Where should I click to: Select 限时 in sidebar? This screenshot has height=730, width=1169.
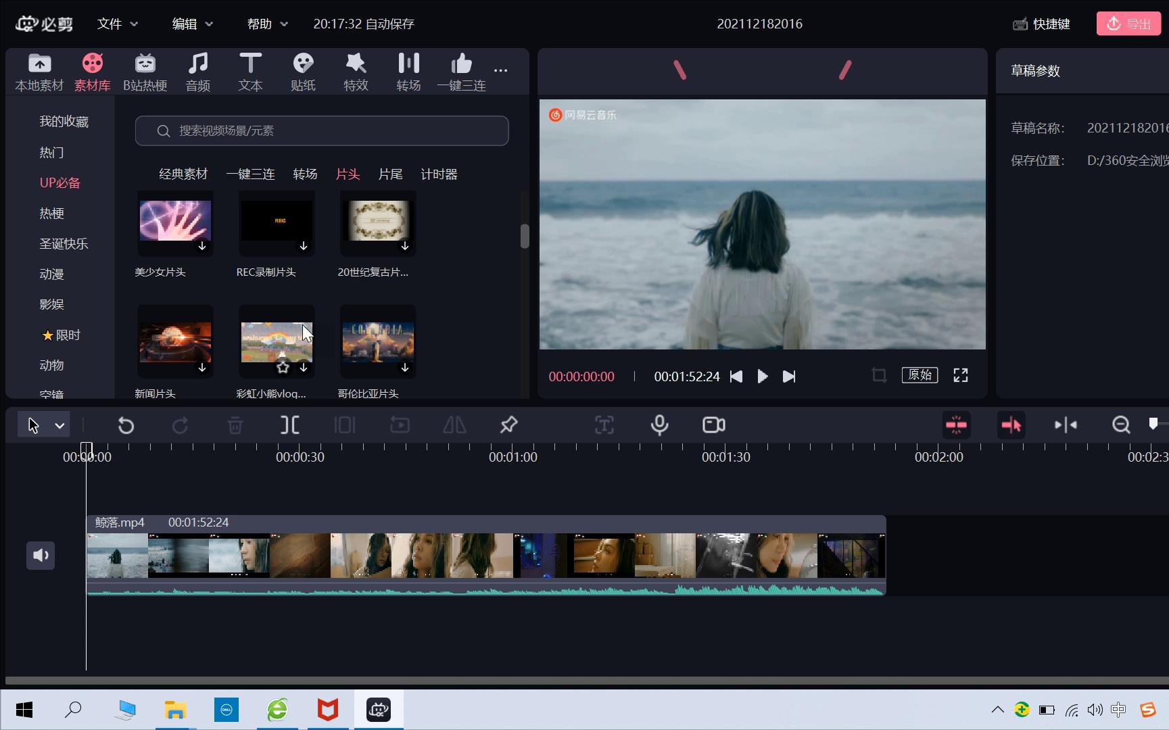(61, 335)
